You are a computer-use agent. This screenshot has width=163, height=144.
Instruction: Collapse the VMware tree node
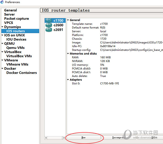point(2,60)
